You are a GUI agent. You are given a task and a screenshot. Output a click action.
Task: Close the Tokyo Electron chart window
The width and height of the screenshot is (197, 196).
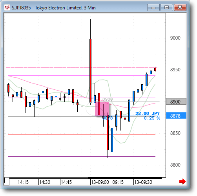click(x=180, y=7)
